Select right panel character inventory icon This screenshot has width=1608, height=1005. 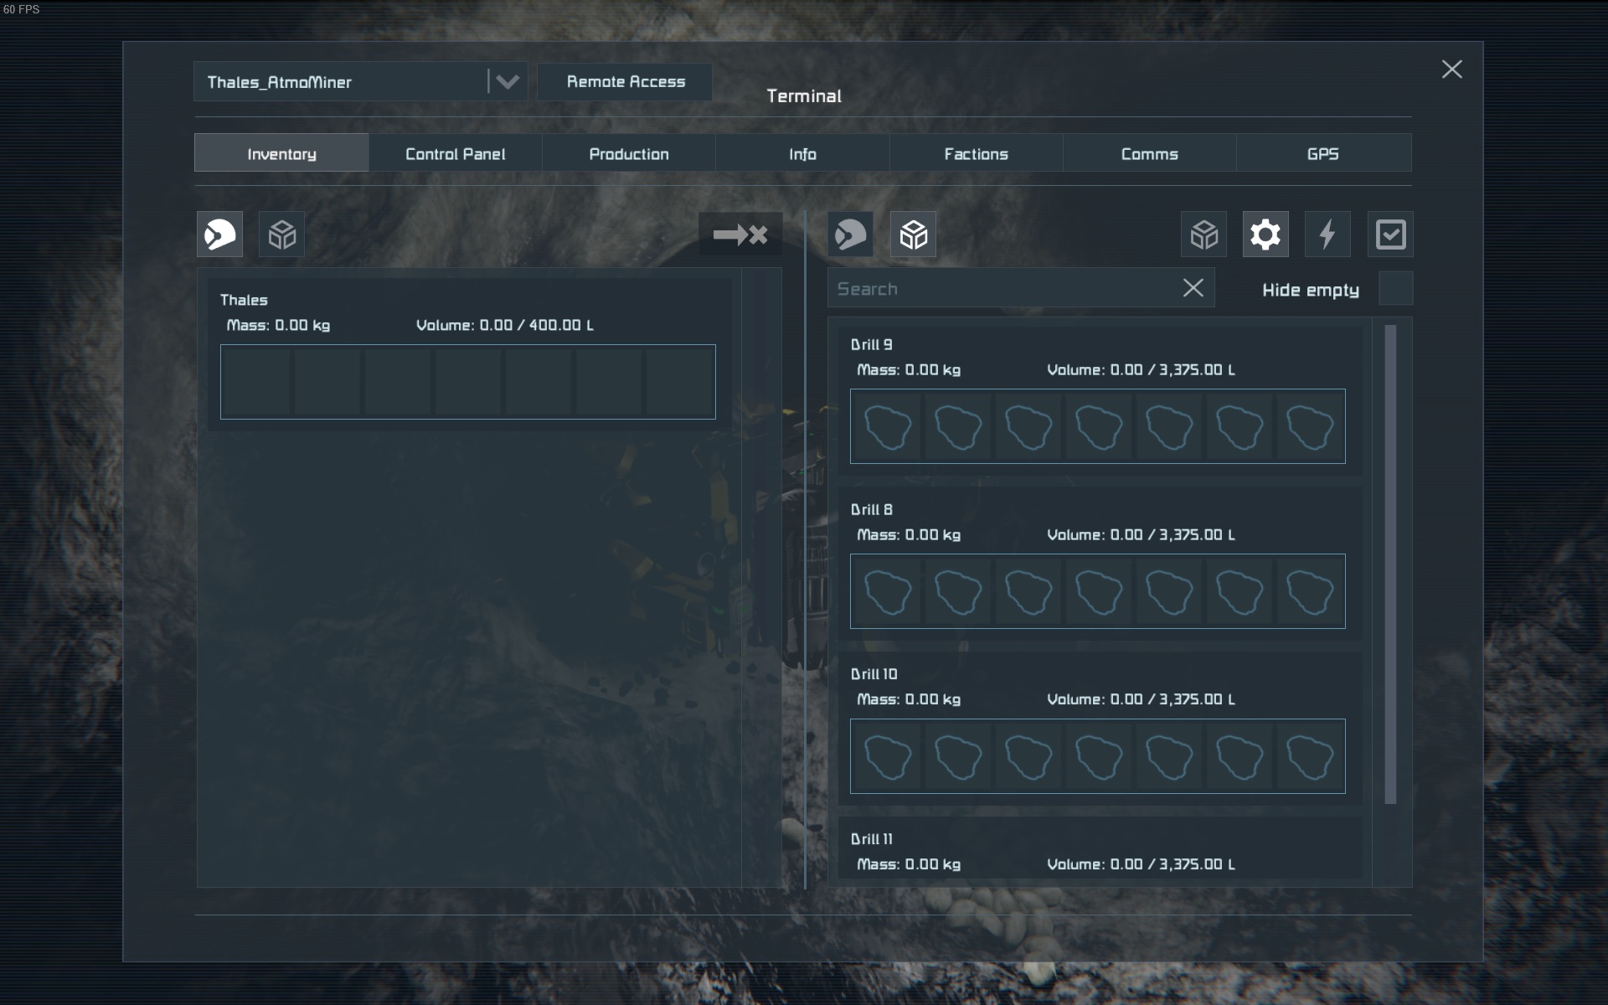point(850,234)
